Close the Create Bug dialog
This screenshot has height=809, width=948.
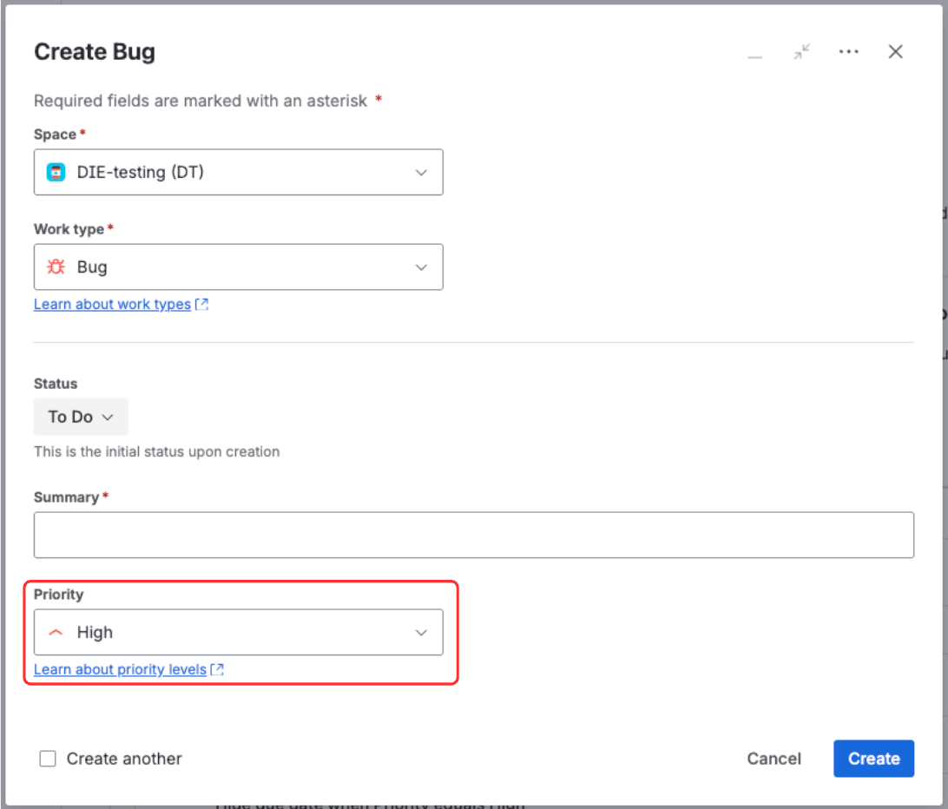pos(895,51)
